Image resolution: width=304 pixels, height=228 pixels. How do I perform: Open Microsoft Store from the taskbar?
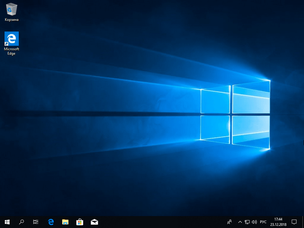[80, 222]
